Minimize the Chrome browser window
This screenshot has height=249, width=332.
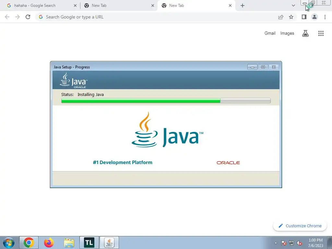[x=305, y=3]
